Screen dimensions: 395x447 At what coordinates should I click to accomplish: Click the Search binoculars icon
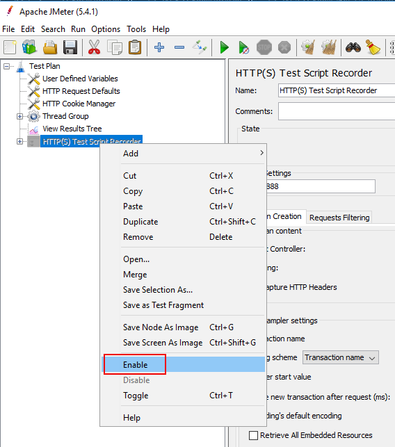click(x=353, y=47)
